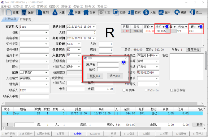Click the 预订号 U1810120010 field
This screenshot has width=208, height=137.
pyautogui.click(x=148, y=72)
